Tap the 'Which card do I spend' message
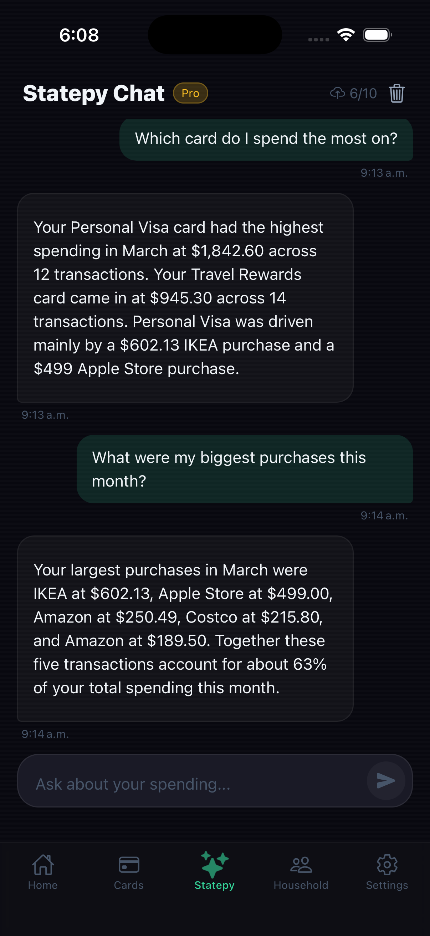 pos(266,139)
